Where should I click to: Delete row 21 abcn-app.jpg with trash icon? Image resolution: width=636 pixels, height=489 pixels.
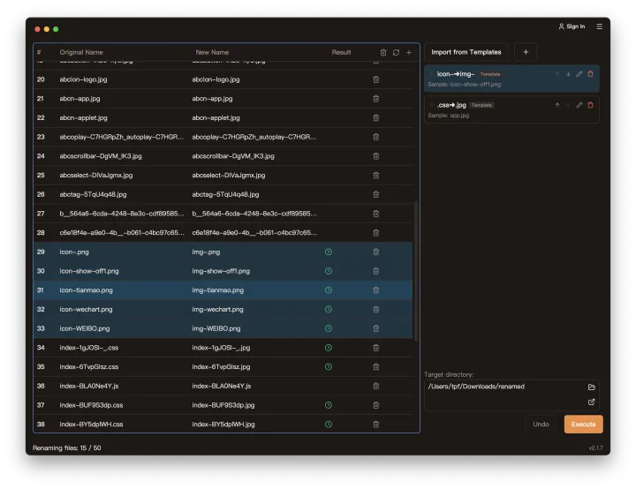click(376, 99)
